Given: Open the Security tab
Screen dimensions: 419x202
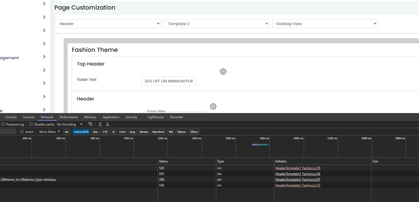Looking at the screenshot, I should [x=131, y=117].
